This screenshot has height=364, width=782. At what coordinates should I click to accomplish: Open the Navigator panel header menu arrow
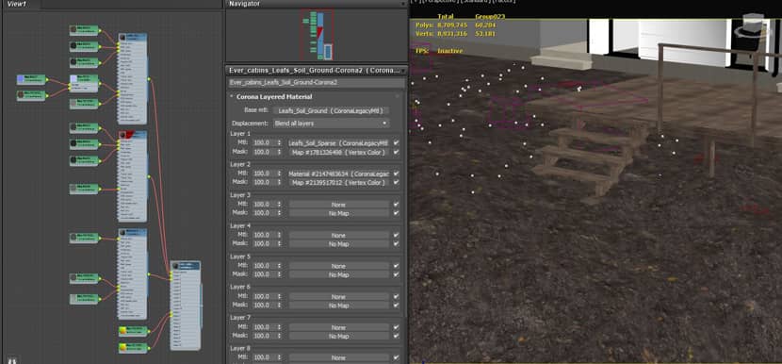tap(403, 4)
